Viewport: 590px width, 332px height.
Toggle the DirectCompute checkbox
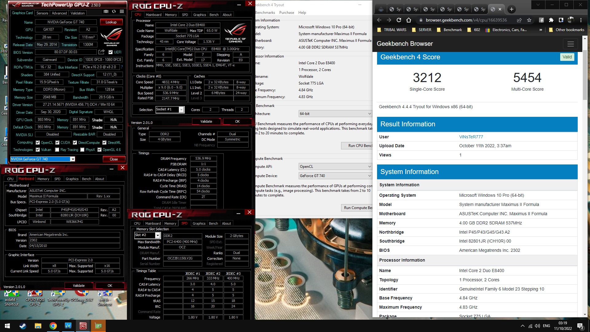[75, 143]
